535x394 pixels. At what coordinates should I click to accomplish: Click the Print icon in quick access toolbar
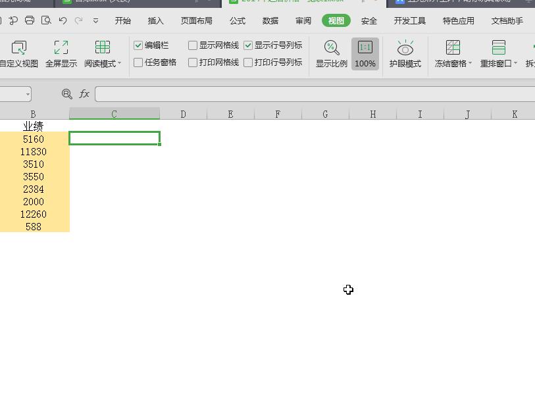(x=29, y=20)
